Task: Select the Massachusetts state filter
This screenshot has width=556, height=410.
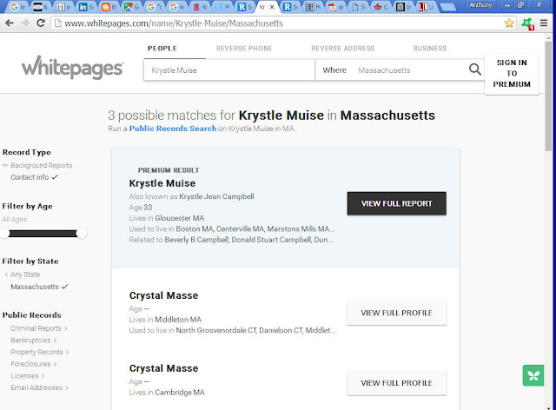Action: (35, 287)
